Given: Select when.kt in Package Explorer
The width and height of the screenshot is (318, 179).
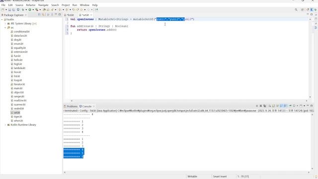Looking at the screenshot, I should [18, 121].
